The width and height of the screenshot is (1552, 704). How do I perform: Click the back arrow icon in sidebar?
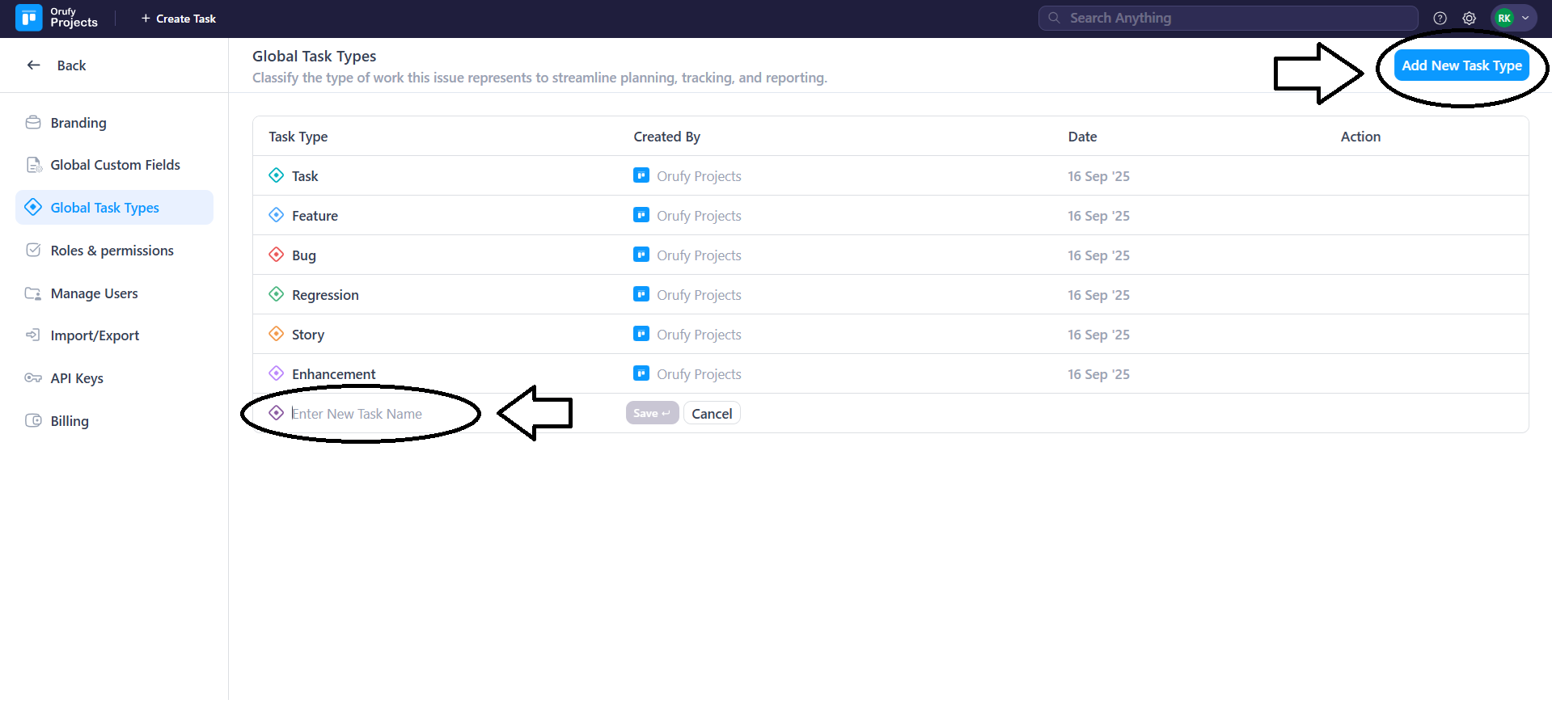click(x=34, y=65)
